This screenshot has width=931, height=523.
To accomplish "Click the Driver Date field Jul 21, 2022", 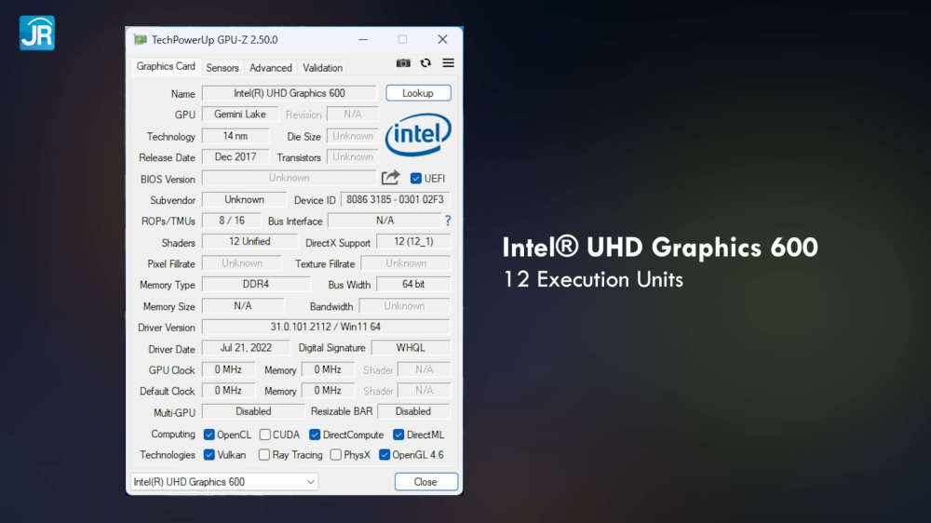I will coord(246,348).
